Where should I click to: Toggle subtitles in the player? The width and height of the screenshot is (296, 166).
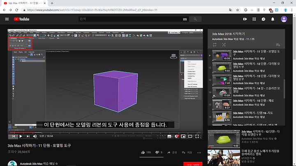tap(169, 136)
